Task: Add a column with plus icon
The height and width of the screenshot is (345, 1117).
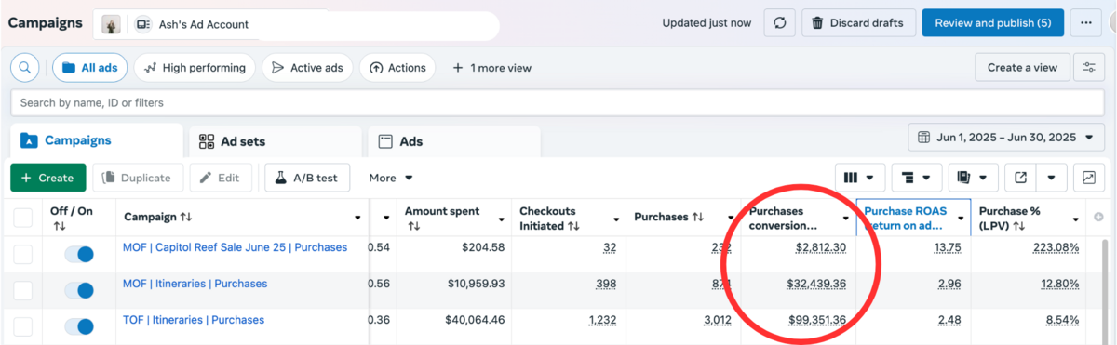Action: pos(1099,218)
